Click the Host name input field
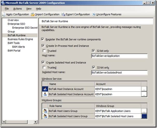 [x=119, y=56]
